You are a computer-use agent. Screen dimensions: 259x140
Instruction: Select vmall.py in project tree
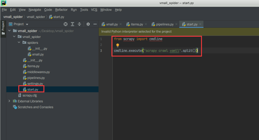pos(38,54)
